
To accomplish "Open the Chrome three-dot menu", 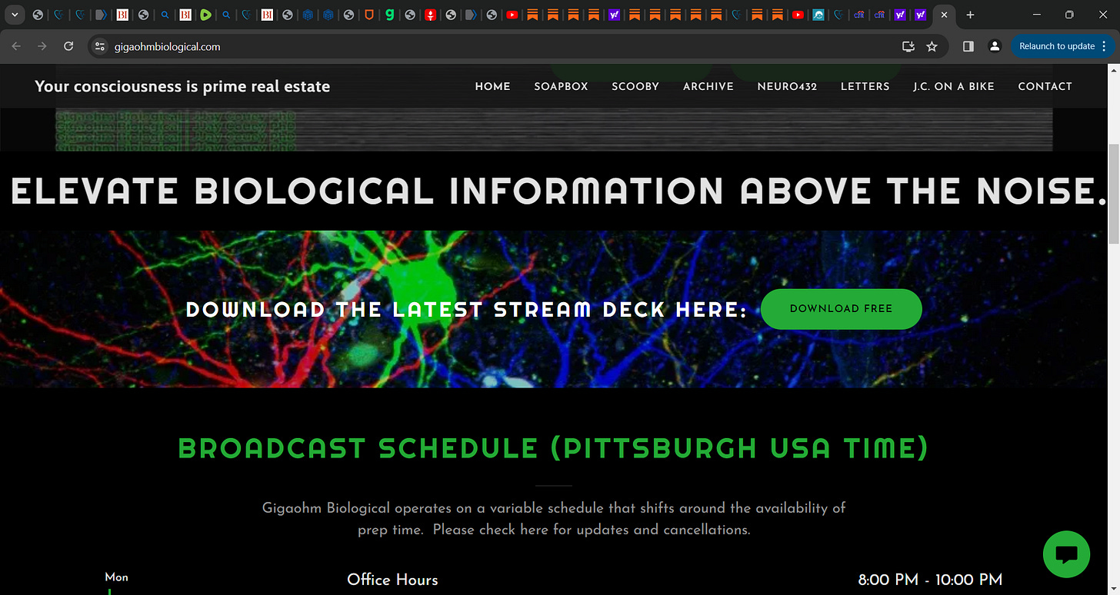I will tap(1105, 46).
